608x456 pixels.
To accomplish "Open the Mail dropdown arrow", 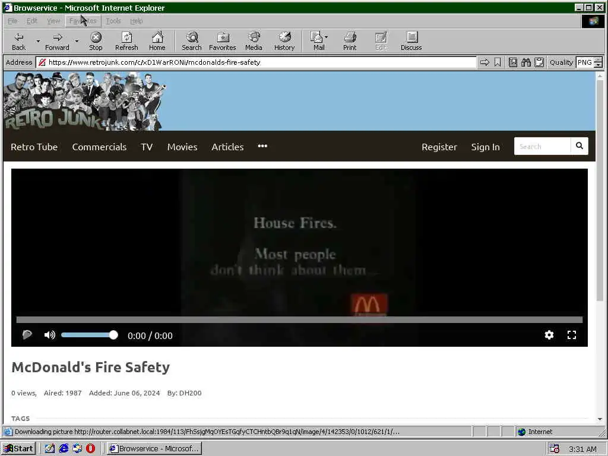I will tap(326, 37).
